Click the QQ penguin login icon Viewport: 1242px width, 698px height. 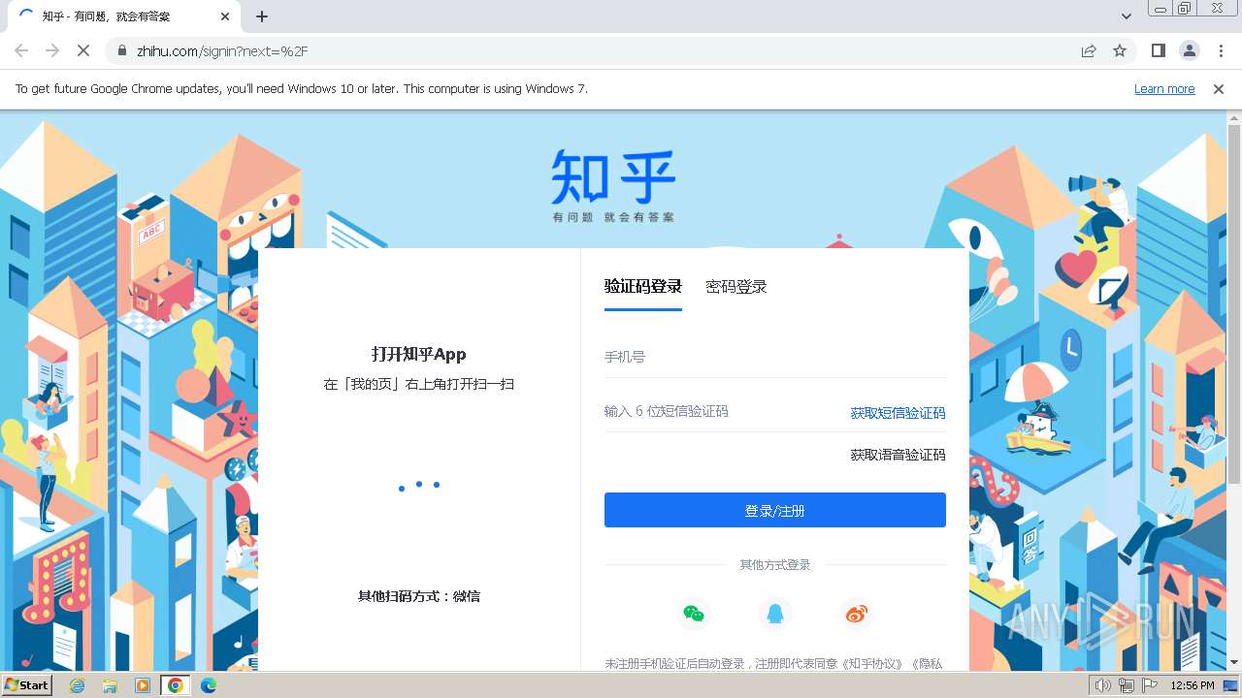pos(774,613)
